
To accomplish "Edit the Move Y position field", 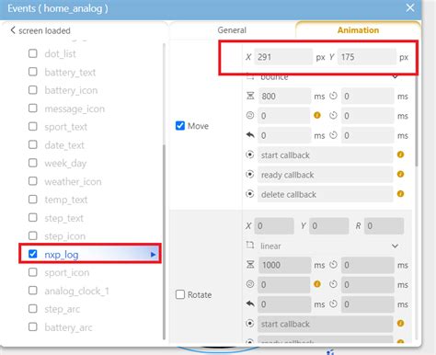I will tap(367, 57).
